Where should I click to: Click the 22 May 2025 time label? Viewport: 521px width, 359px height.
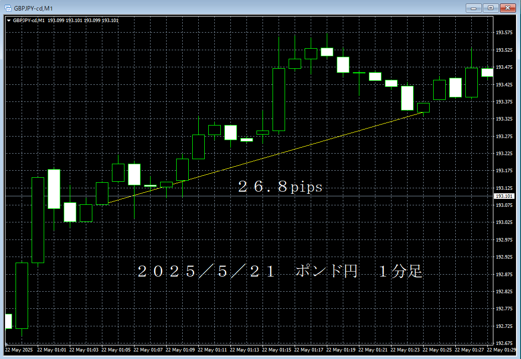(x=19, y=349)
